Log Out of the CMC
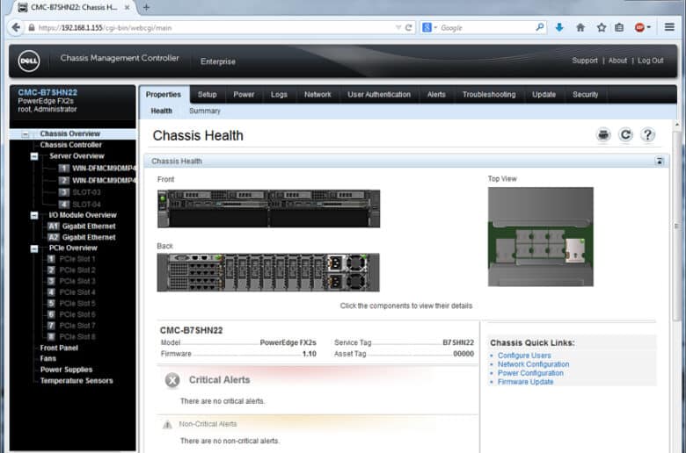This screenshot has height=453, width=686. coord(650,61)
